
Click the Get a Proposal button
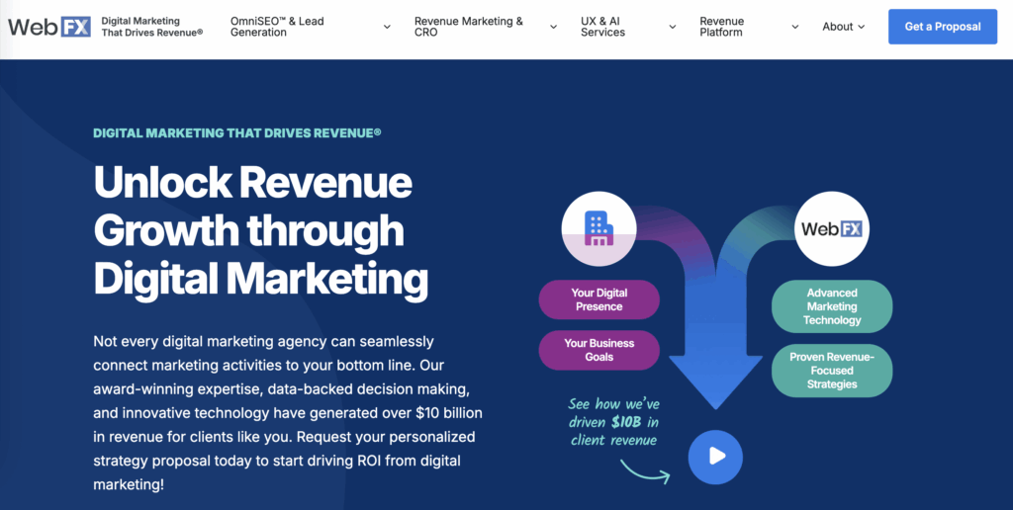click(x=943, y=27)
